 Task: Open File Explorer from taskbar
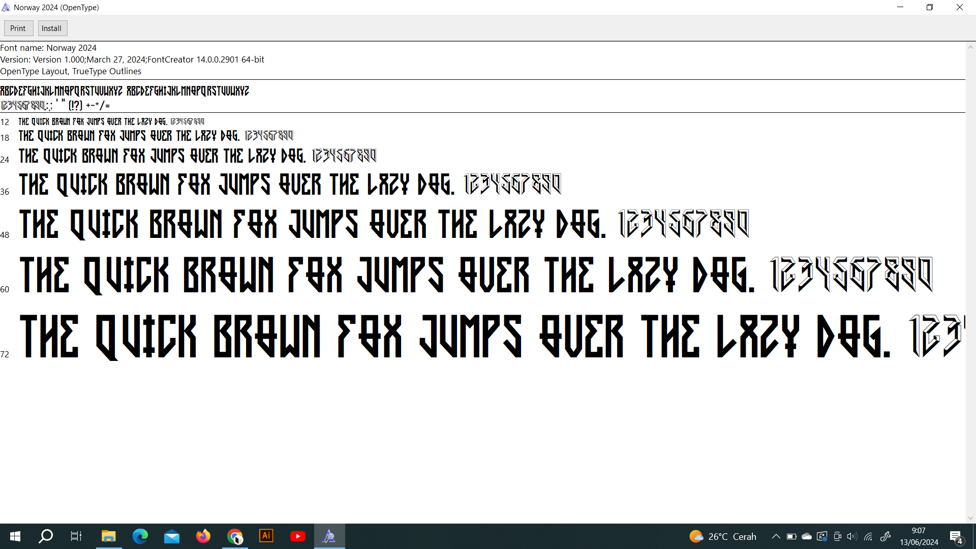pyautogui.click(x=108, y=536)
